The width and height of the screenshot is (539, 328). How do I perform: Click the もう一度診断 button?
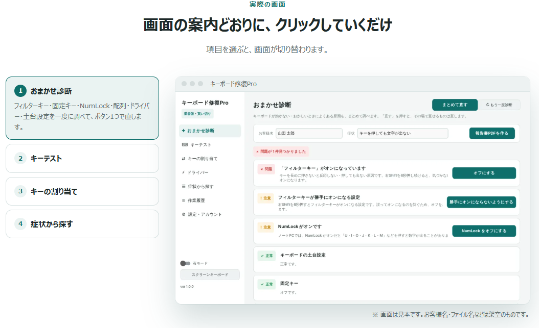[x=499, y=105]
